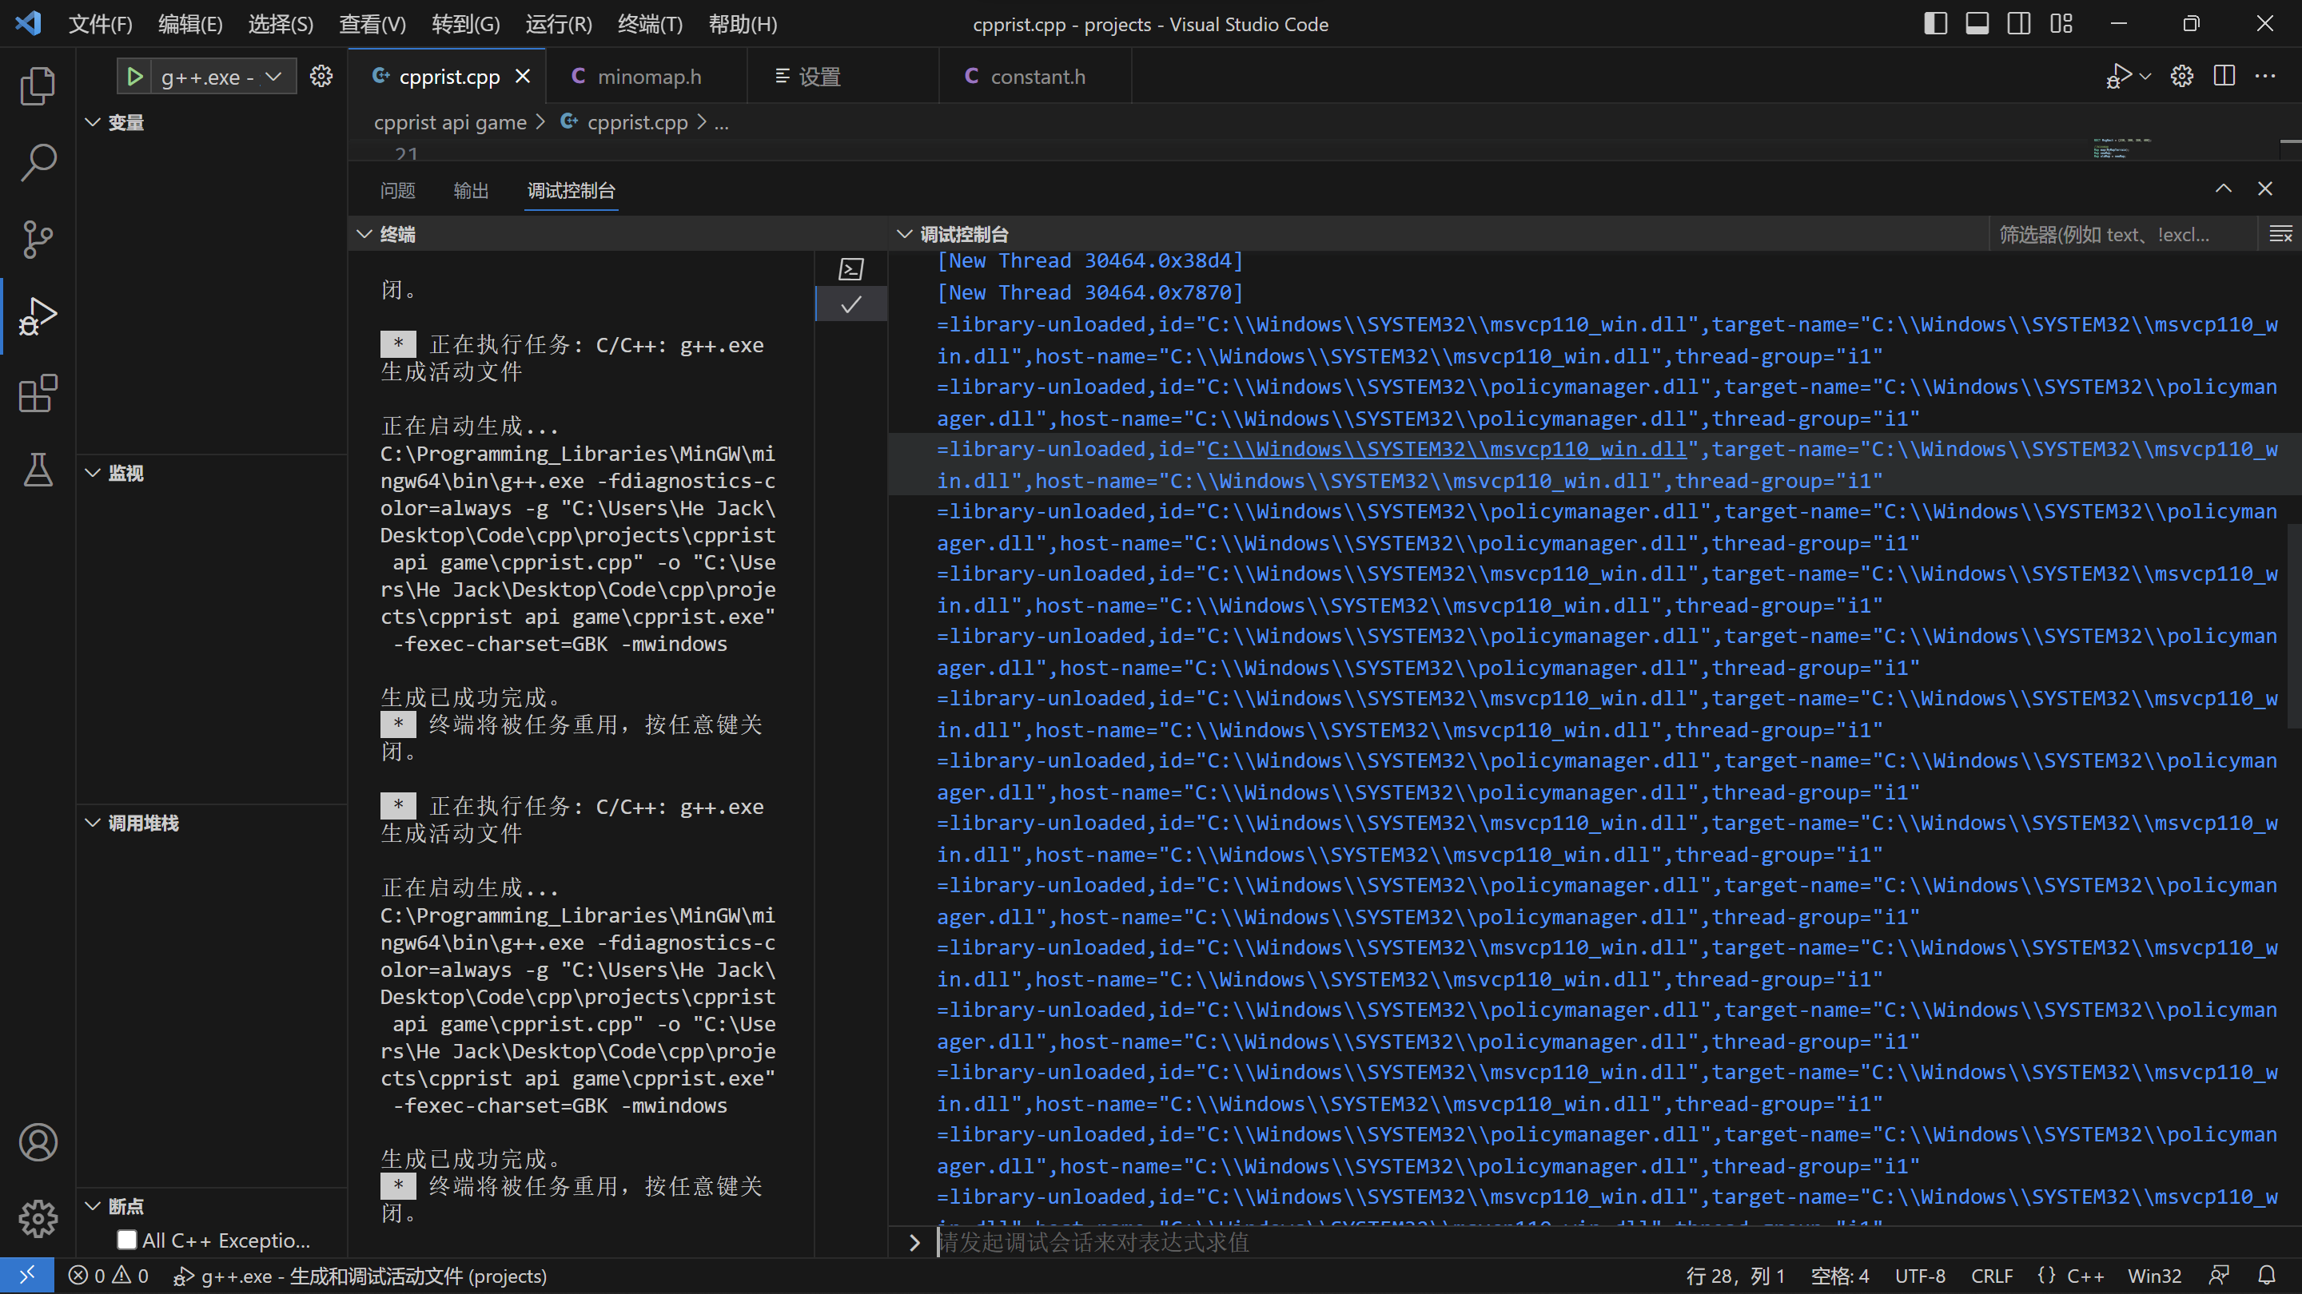
Task: Open the 文件(F) menu
Action: pos(100,24)
